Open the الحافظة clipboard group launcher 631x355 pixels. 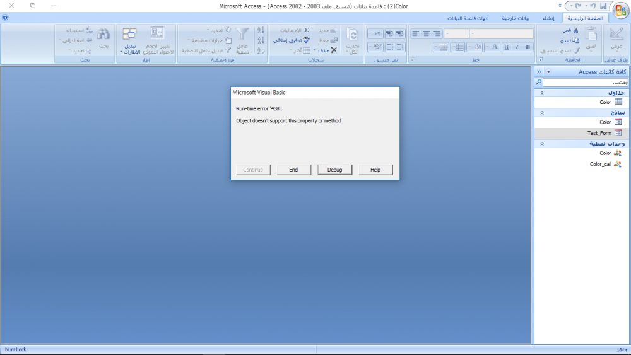pos(541,59)
